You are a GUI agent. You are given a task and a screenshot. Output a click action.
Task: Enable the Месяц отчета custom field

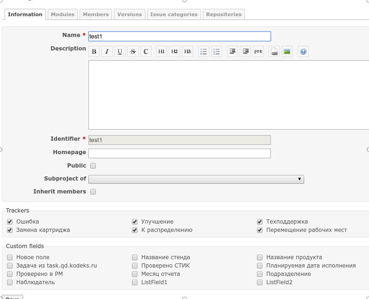[x=135, y=274]
